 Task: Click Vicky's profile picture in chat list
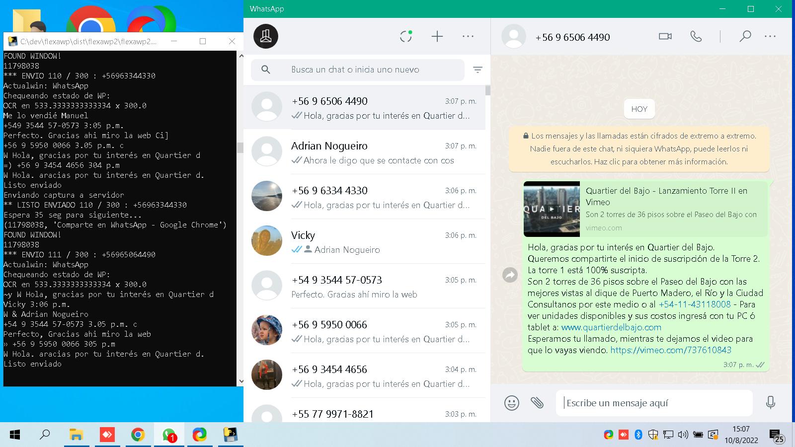point(267,241)
